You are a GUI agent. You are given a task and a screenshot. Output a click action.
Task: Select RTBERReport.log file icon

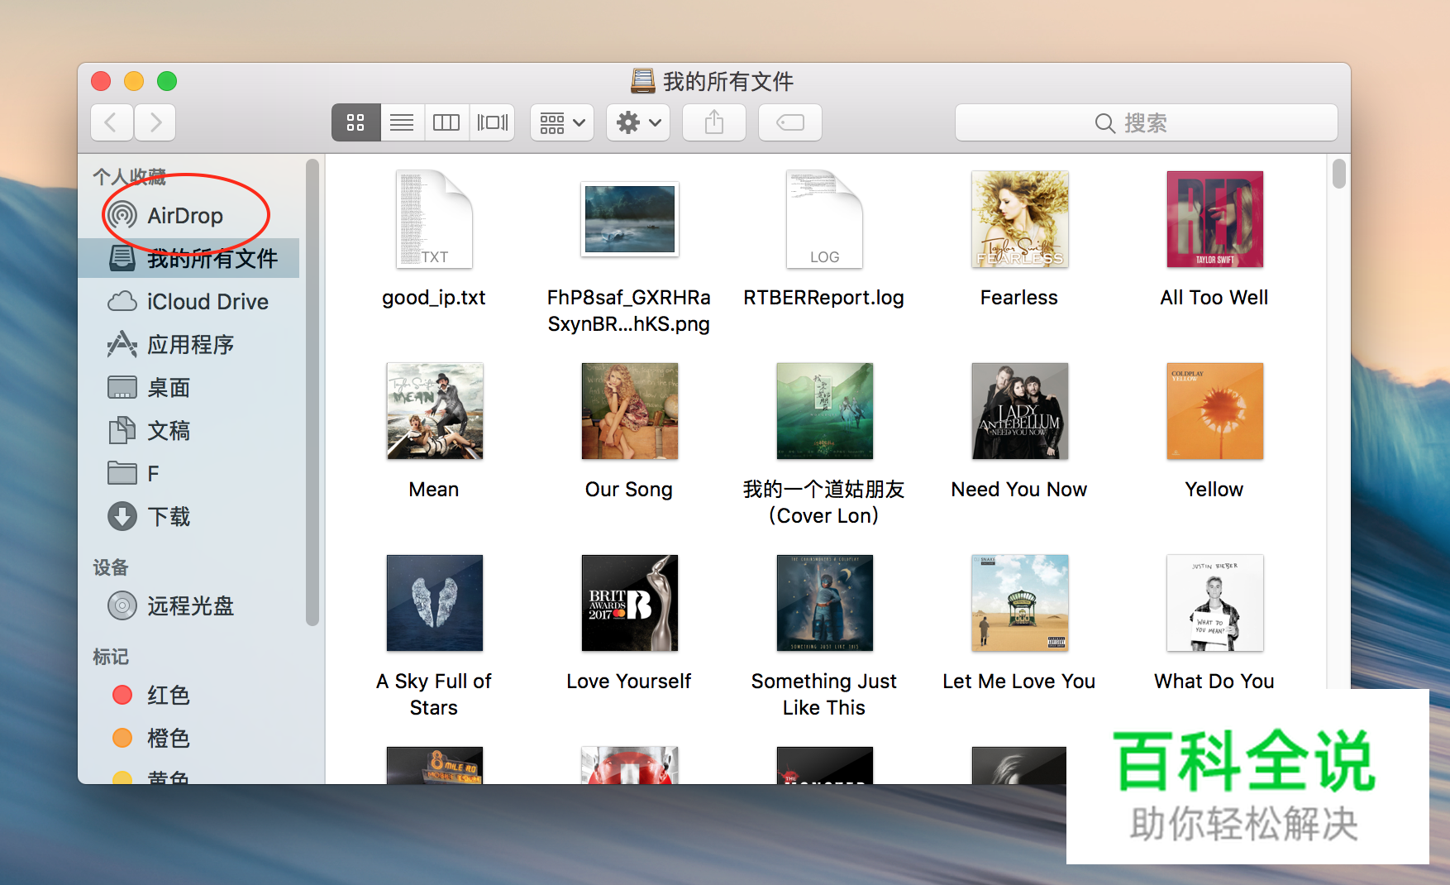pos(824,219)
